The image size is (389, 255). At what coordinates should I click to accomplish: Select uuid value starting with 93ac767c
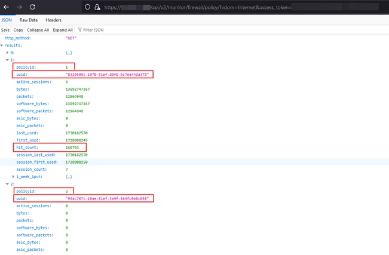pos(107,198)
